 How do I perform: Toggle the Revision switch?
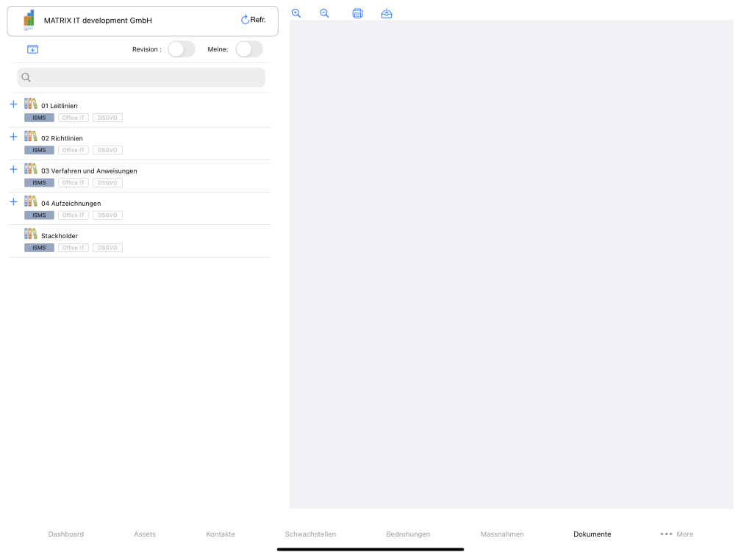(182, 49)
